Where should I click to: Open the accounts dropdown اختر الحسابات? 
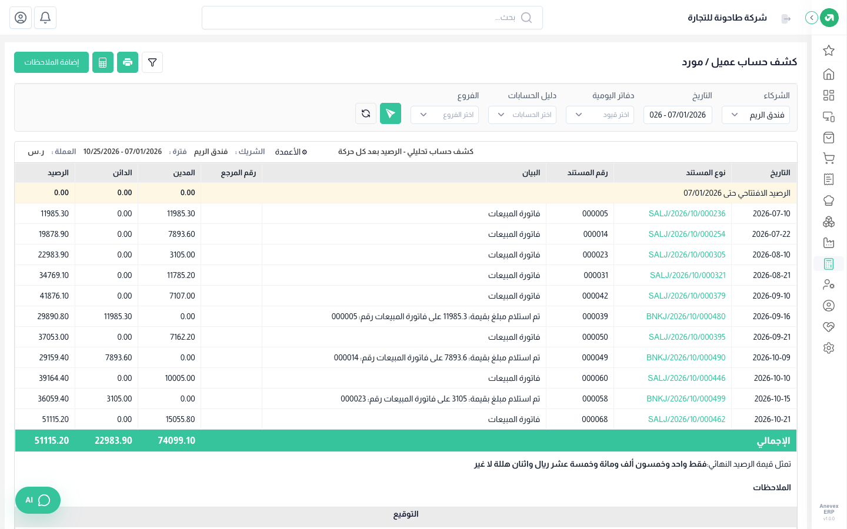522,115
